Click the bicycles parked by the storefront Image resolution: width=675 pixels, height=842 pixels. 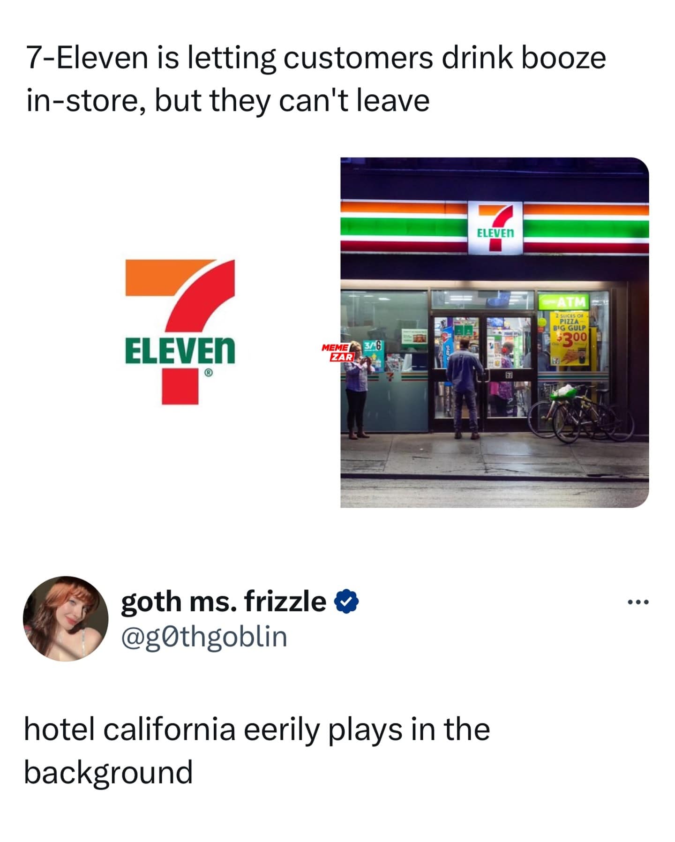click(581, 413)
